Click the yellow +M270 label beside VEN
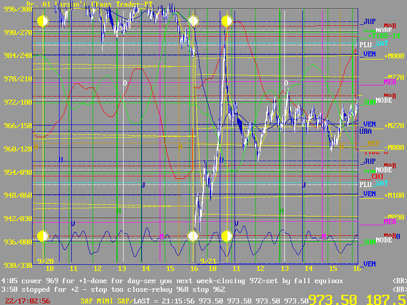 click(x=394, y=125)
